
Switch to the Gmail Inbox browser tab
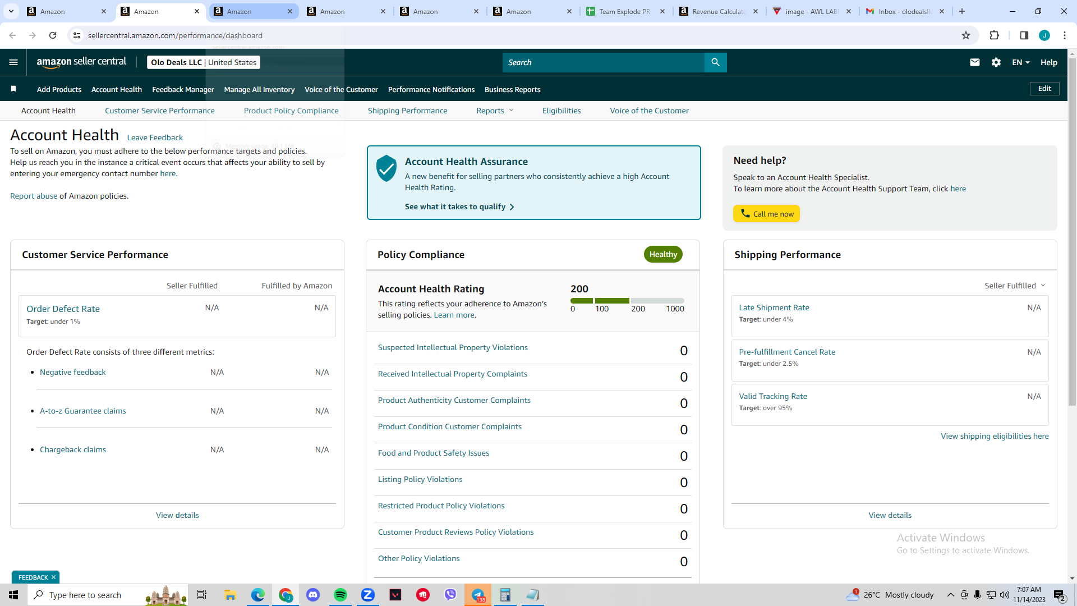pos(905,11)
